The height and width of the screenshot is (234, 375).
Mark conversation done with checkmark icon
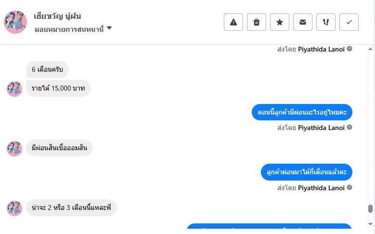[x=349, y=22]
